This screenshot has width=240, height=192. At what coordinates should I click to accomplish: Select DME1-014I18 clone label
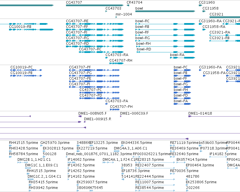[200, 113]
